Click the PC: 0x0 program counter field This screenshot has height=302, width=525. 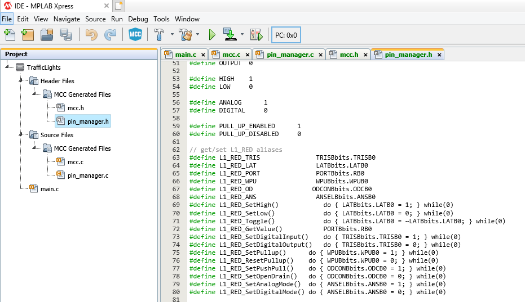click(x=286, y=35)
